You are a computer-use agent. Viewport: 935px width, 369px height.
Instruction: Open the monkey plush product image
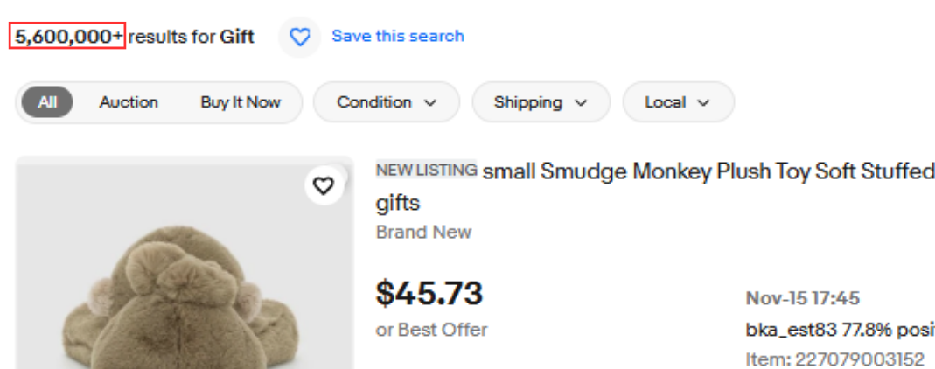184,280
